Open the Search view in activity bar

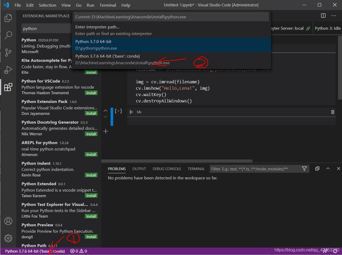click(x=8, y=35)
